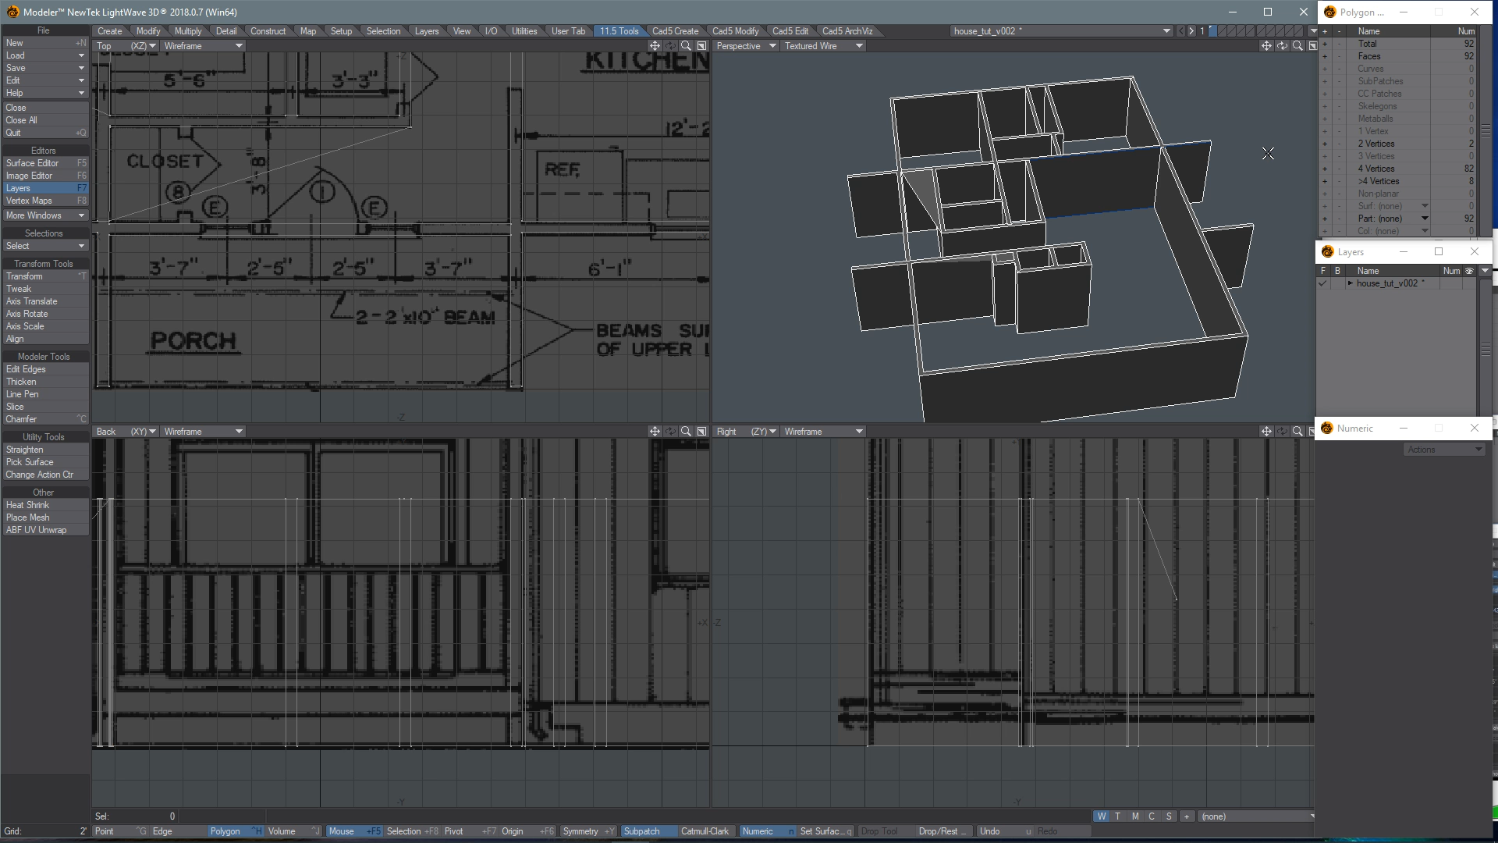This screenshot has width=1498, height=843.
Task: Click the pan icon in Top viewport
Action: click(655, 46)
